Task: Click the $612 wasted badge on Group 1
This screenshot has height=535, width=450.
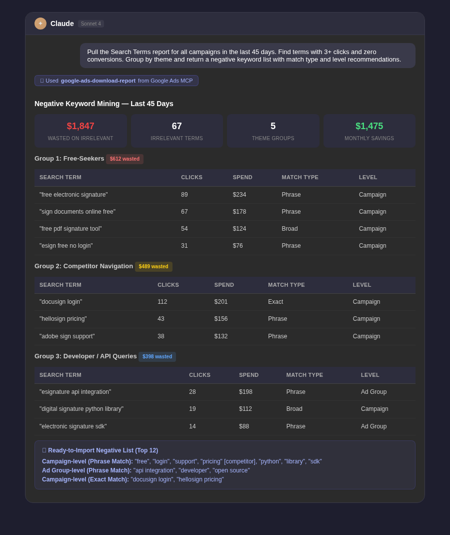Action: click(124, 159)
